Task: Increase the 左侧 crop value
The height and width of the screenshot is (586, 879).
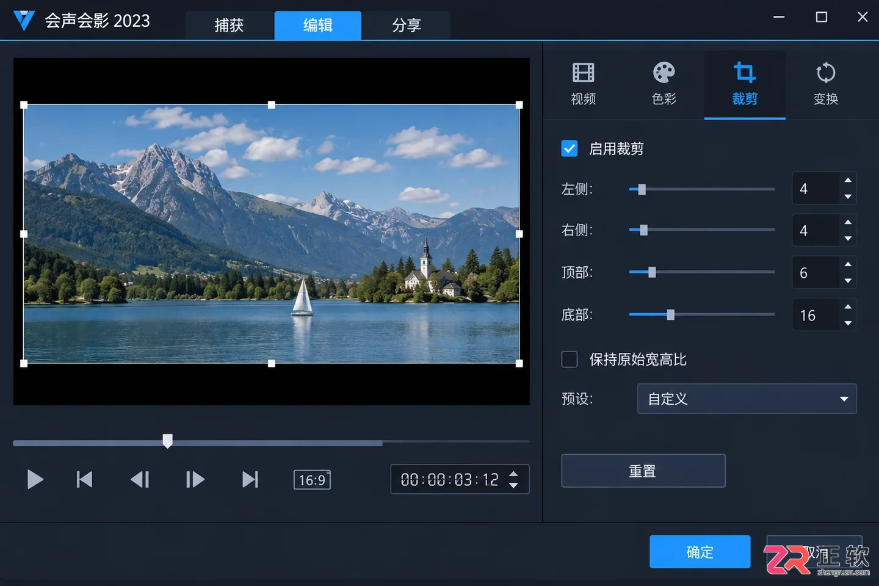Action: point(848,181)
